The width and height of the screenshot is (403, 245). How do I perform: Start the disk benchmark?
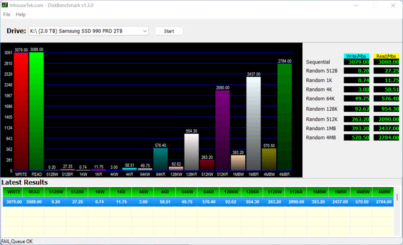click(169, 31)
